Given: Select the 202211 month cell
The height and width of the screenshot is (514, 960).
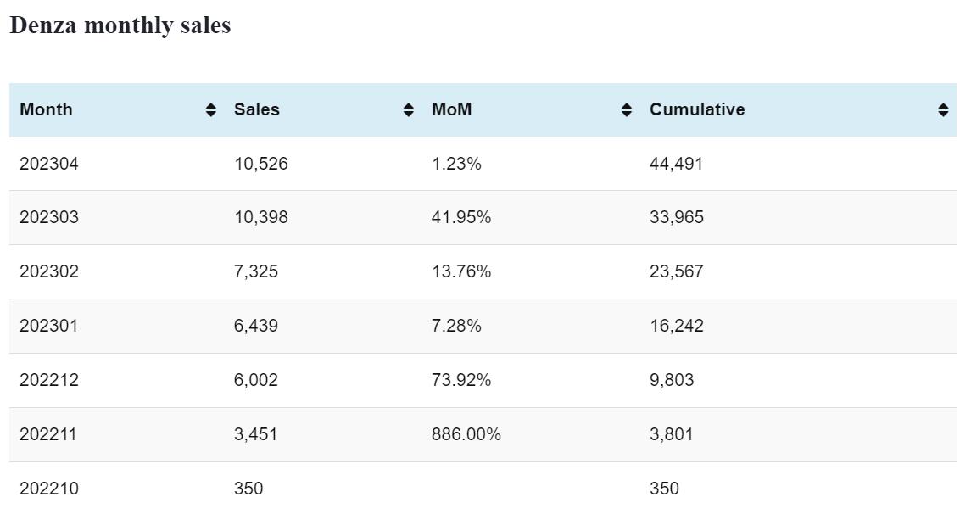Looking at the screenshot, I should [x=48, y=434].
